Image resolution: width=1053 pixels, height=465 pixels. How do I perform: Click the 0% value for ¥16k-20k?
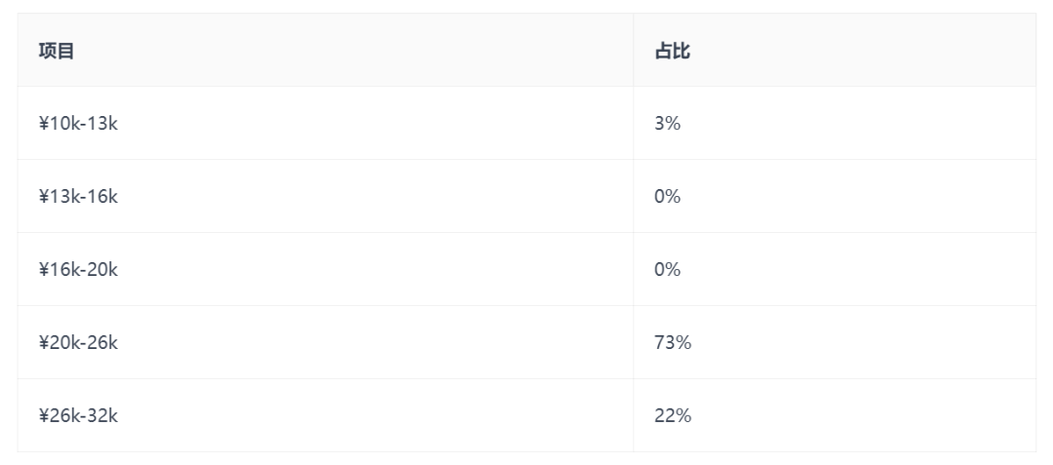pyautogui.click(x=668, y=270)
